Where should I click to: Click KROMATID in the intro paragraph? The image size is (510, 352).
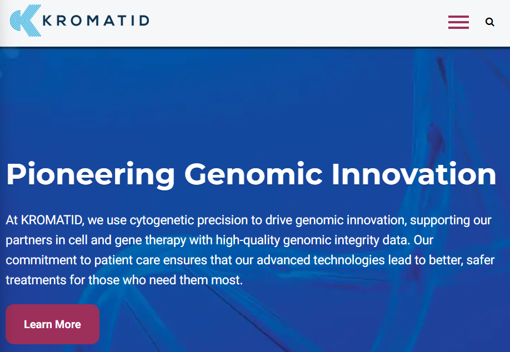(x=52, y=220)
